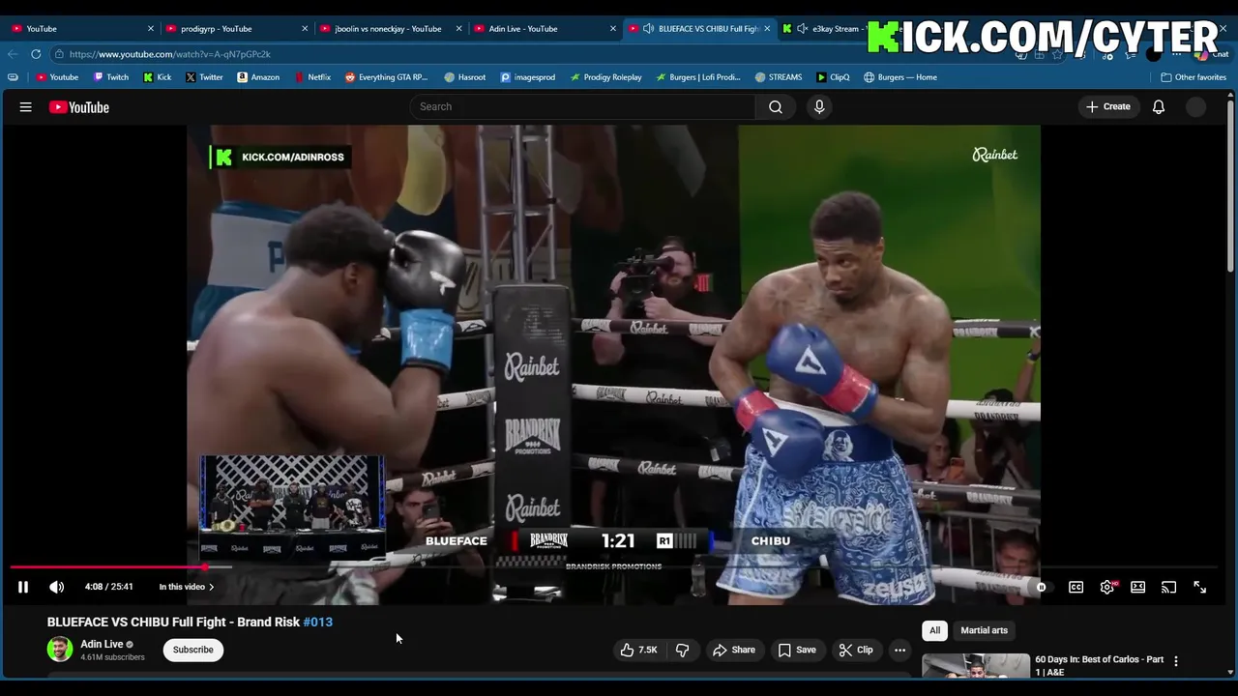Close the 'prodigyrp - YouTube' tab

pos(305,28)
